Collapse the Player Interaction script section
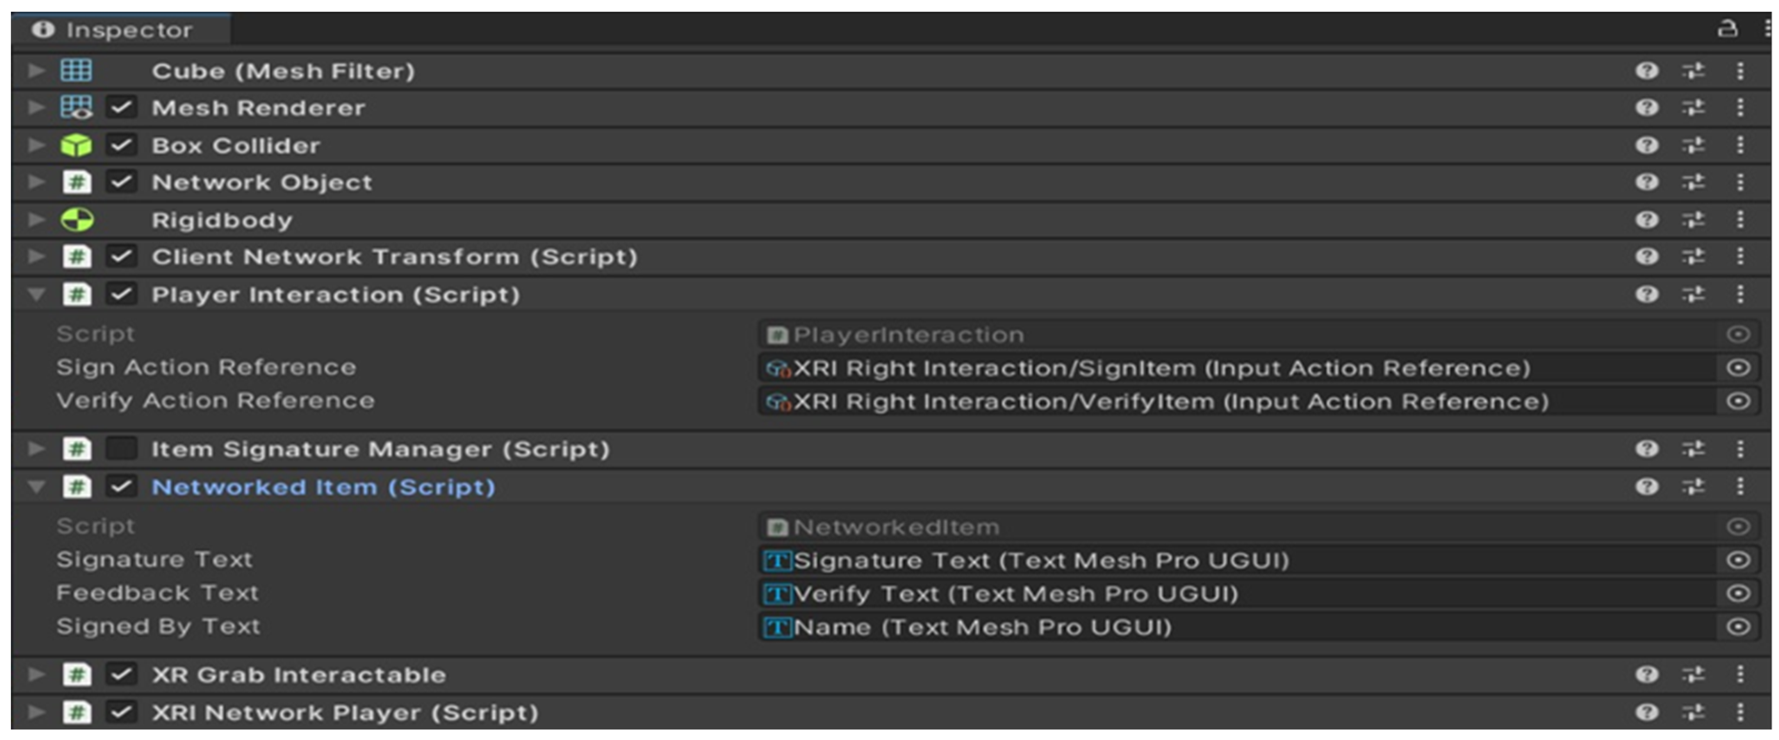 point(36,295)
